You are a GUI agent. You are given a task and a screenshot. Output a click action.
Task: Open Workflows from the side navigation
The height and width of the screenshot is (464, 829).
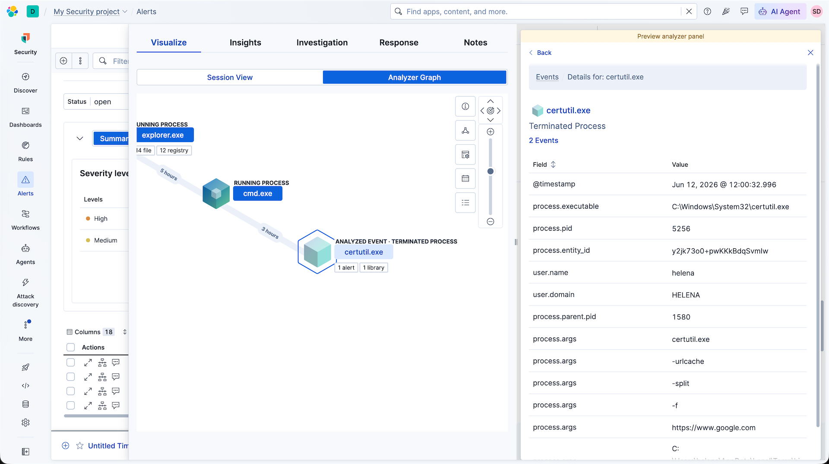point(25,219)
